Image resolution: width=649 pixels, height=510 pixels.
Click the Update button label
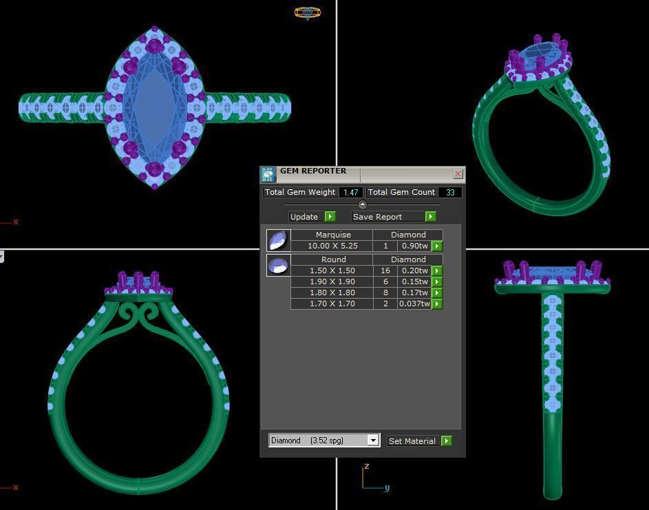[x=304, y=217]
